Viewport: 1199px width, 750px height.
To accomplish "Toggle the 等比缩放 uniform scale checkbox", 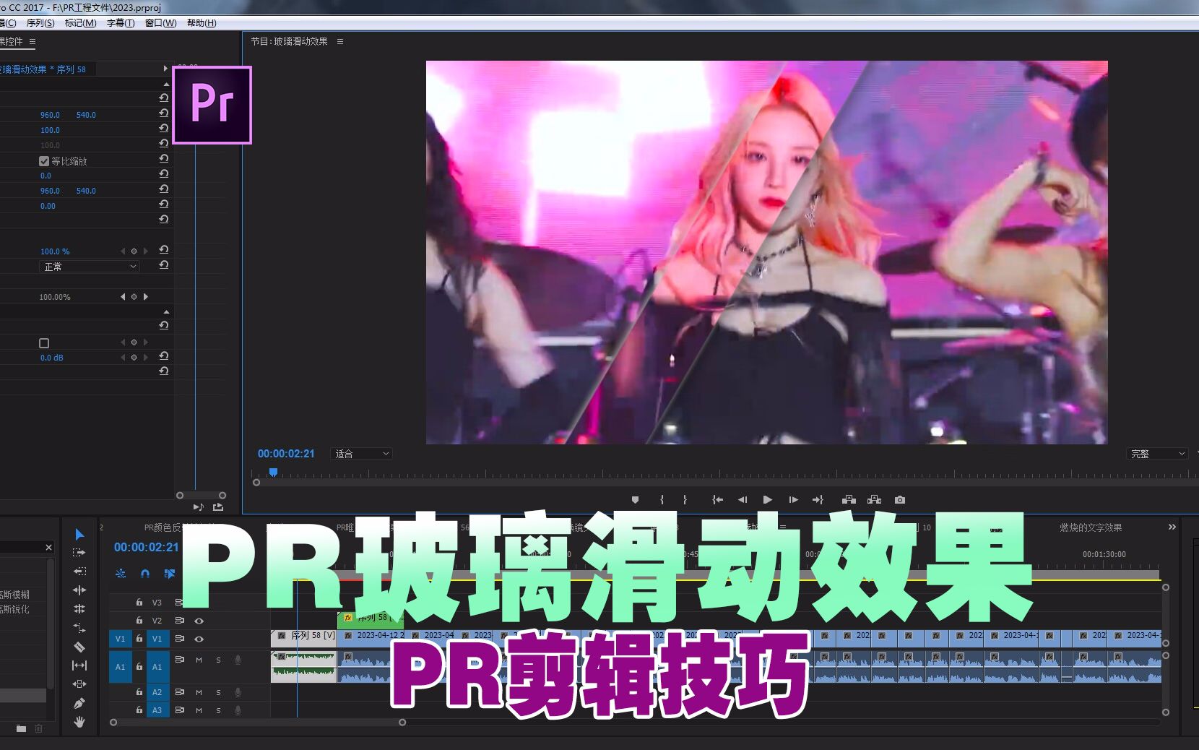I will (x=44, y=161).
